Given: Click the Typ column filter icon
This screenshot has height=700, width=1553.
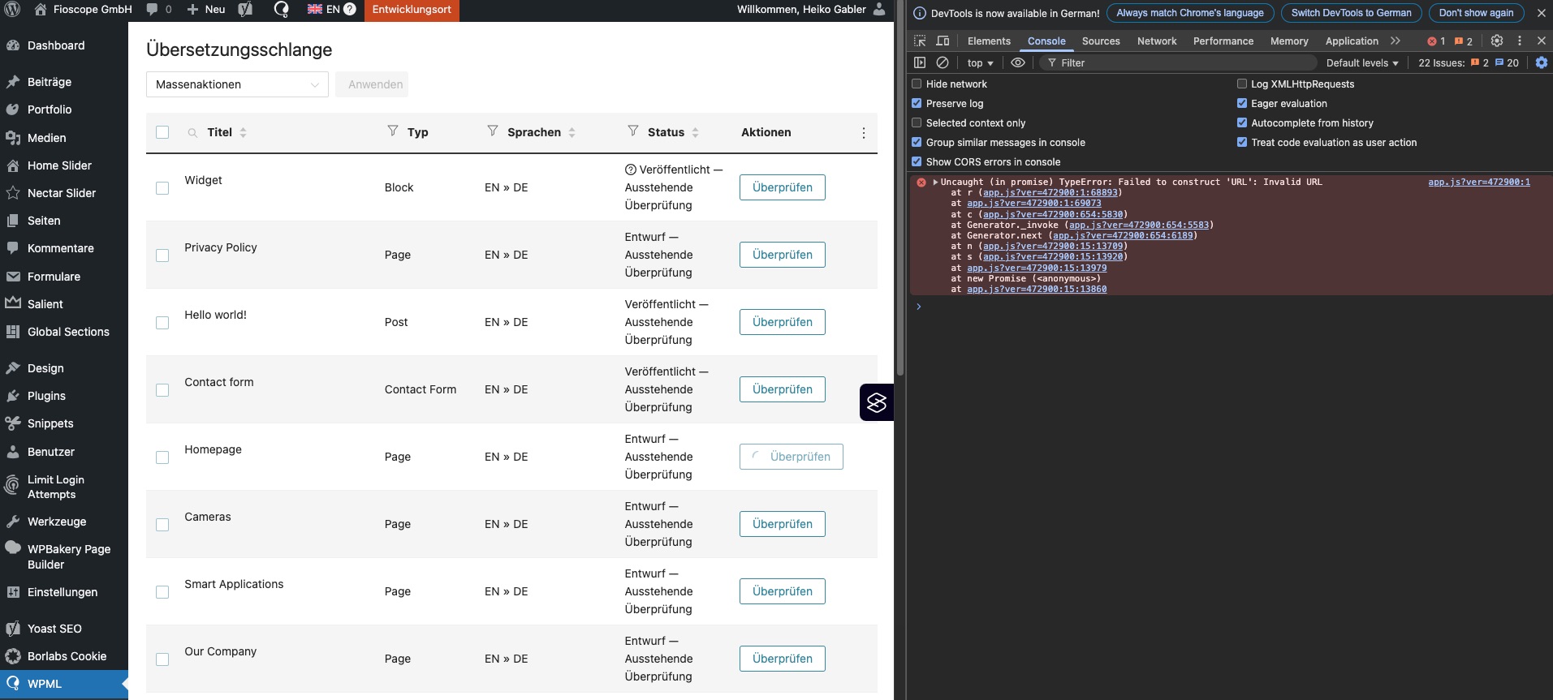Looking at the screenshot, I should point(393,131).
